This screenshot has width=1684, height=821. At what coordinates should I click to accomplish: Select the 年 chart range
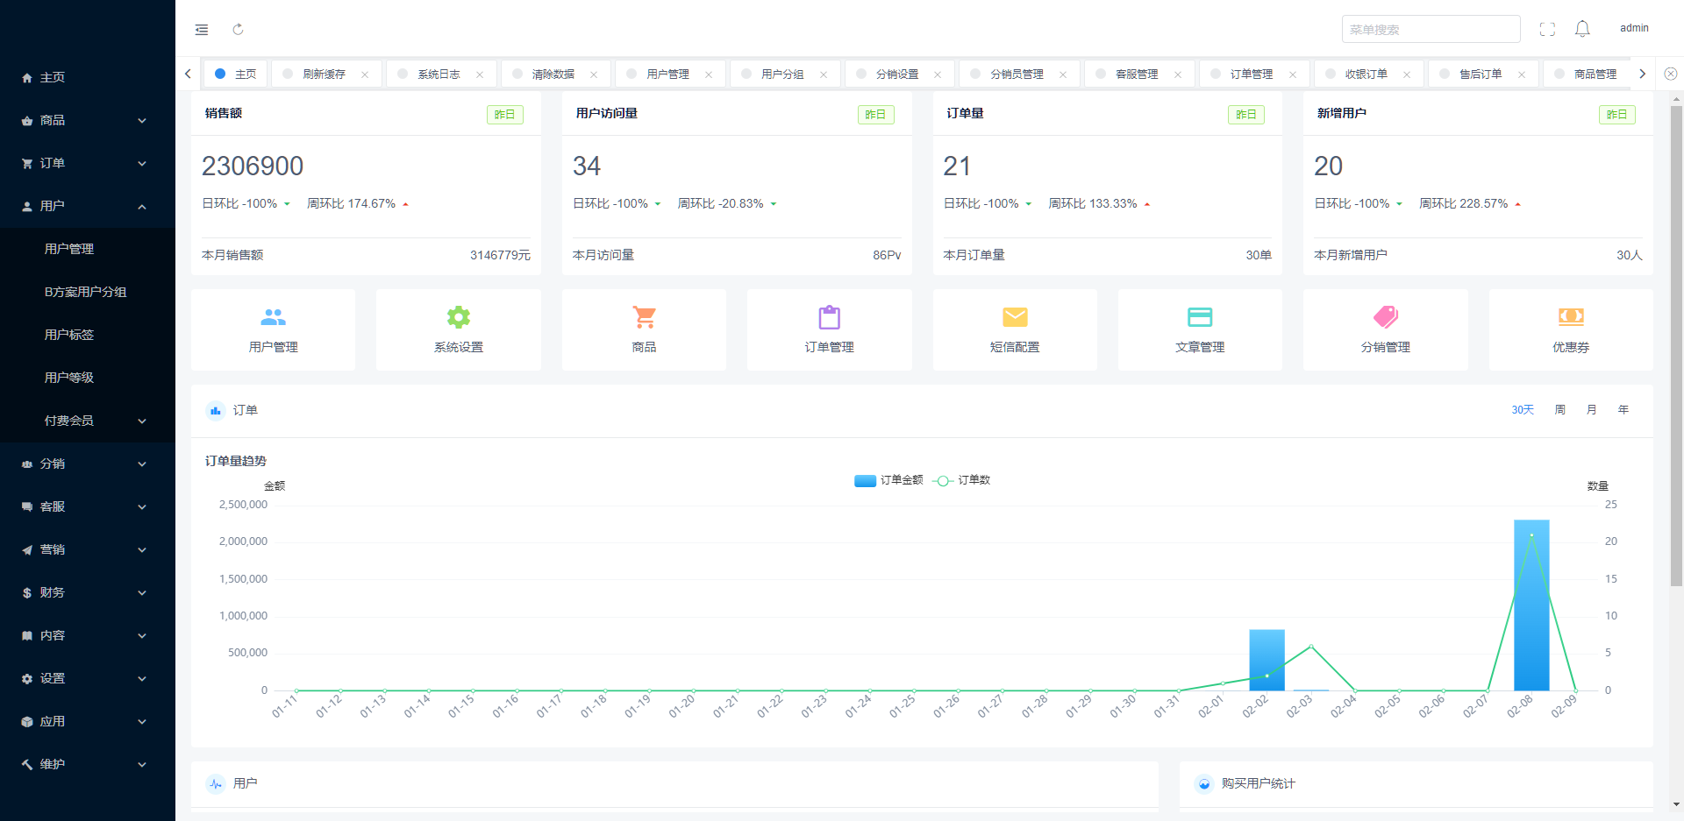click(1623, 410)
